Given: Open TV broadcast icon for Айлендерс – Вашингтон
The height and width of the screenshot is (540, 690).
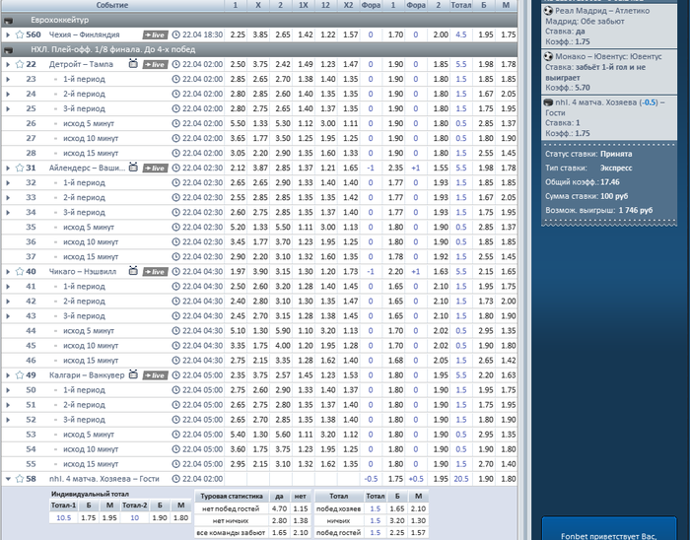Looking at the screenshot, I should click(133, 168).
